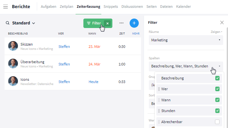This screenshot has height=128, width=228.
Task: Uncheck the Wer column checkbox
Action: [217, 89]
